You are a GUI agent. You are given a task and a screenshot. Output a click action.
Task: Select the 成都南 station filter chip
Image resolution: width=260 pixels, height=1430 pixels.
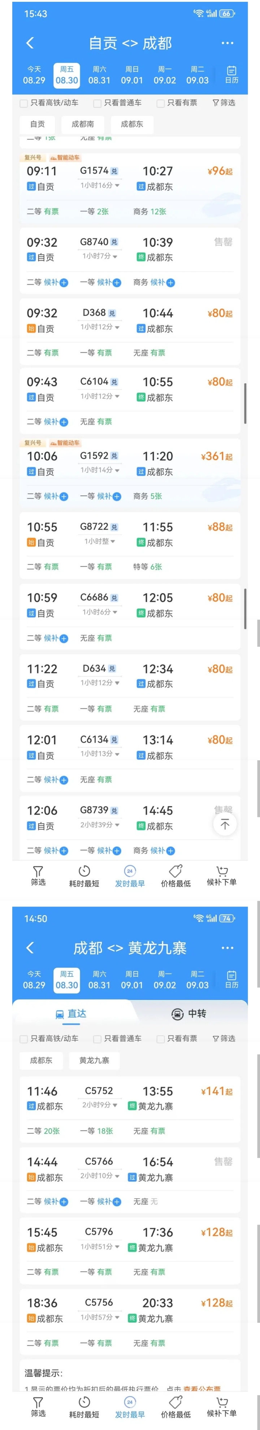pyautogui.click(x=83, y=124)
